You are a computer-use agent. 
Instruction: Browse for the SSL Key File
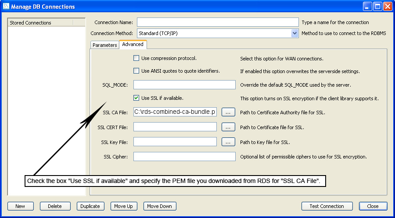(x=228, y=142)
